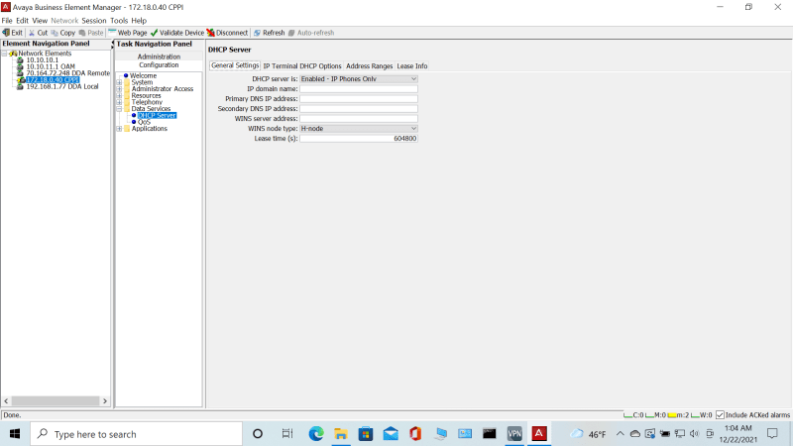
Task: Select Welcome in task tree
Action: pyautogui.click(x=143, y=76)
